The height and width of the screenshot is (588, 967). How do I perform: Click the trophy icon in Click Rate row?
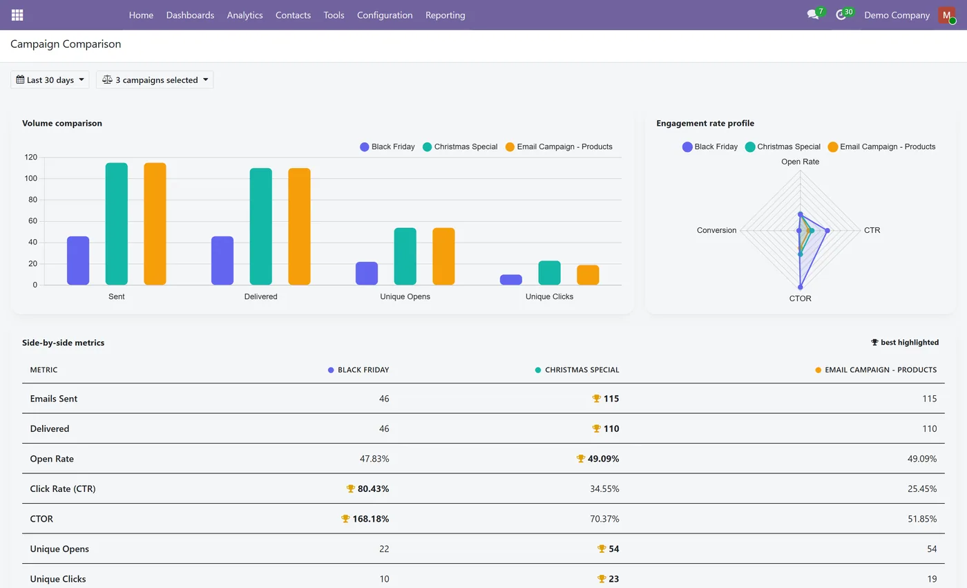[351, 489]
